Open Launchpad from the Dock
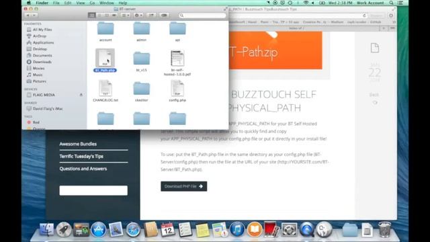 tap(64, 229)
